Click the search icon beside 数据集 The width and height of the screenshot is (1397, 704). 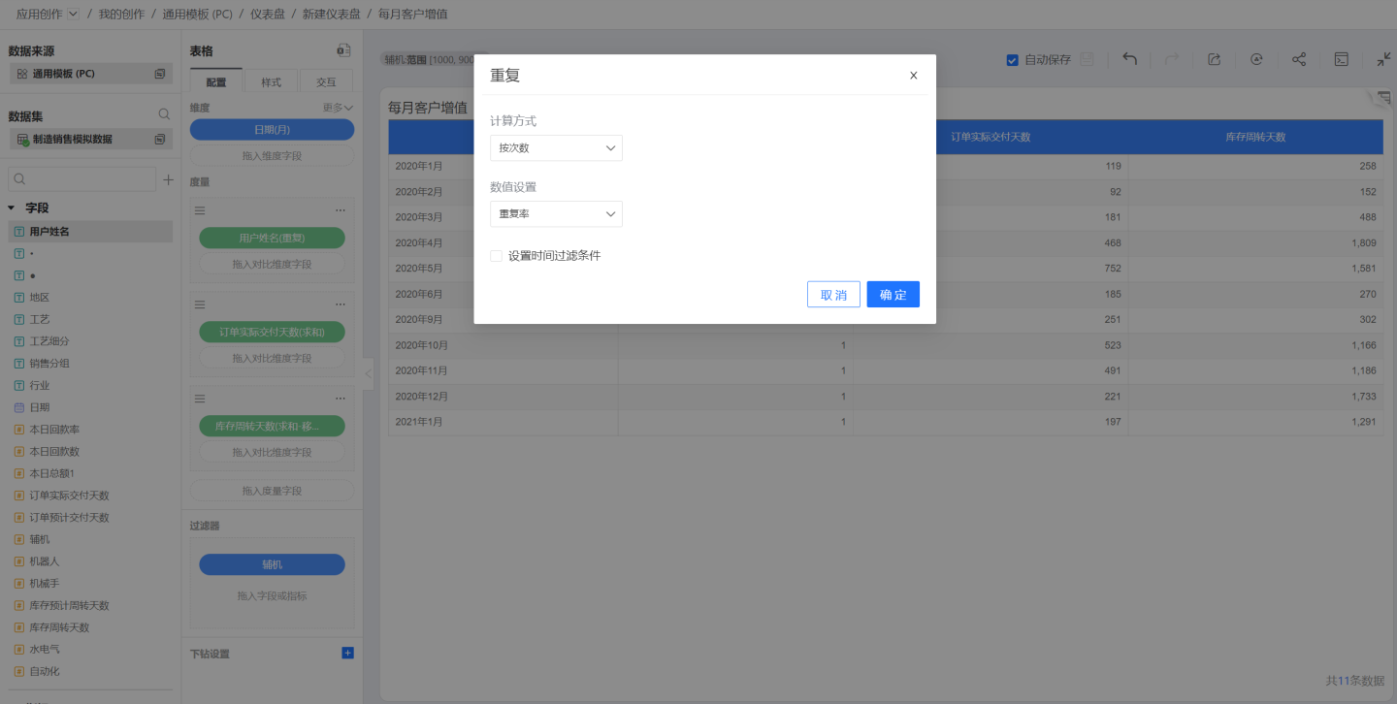click(x=164, y=115)
